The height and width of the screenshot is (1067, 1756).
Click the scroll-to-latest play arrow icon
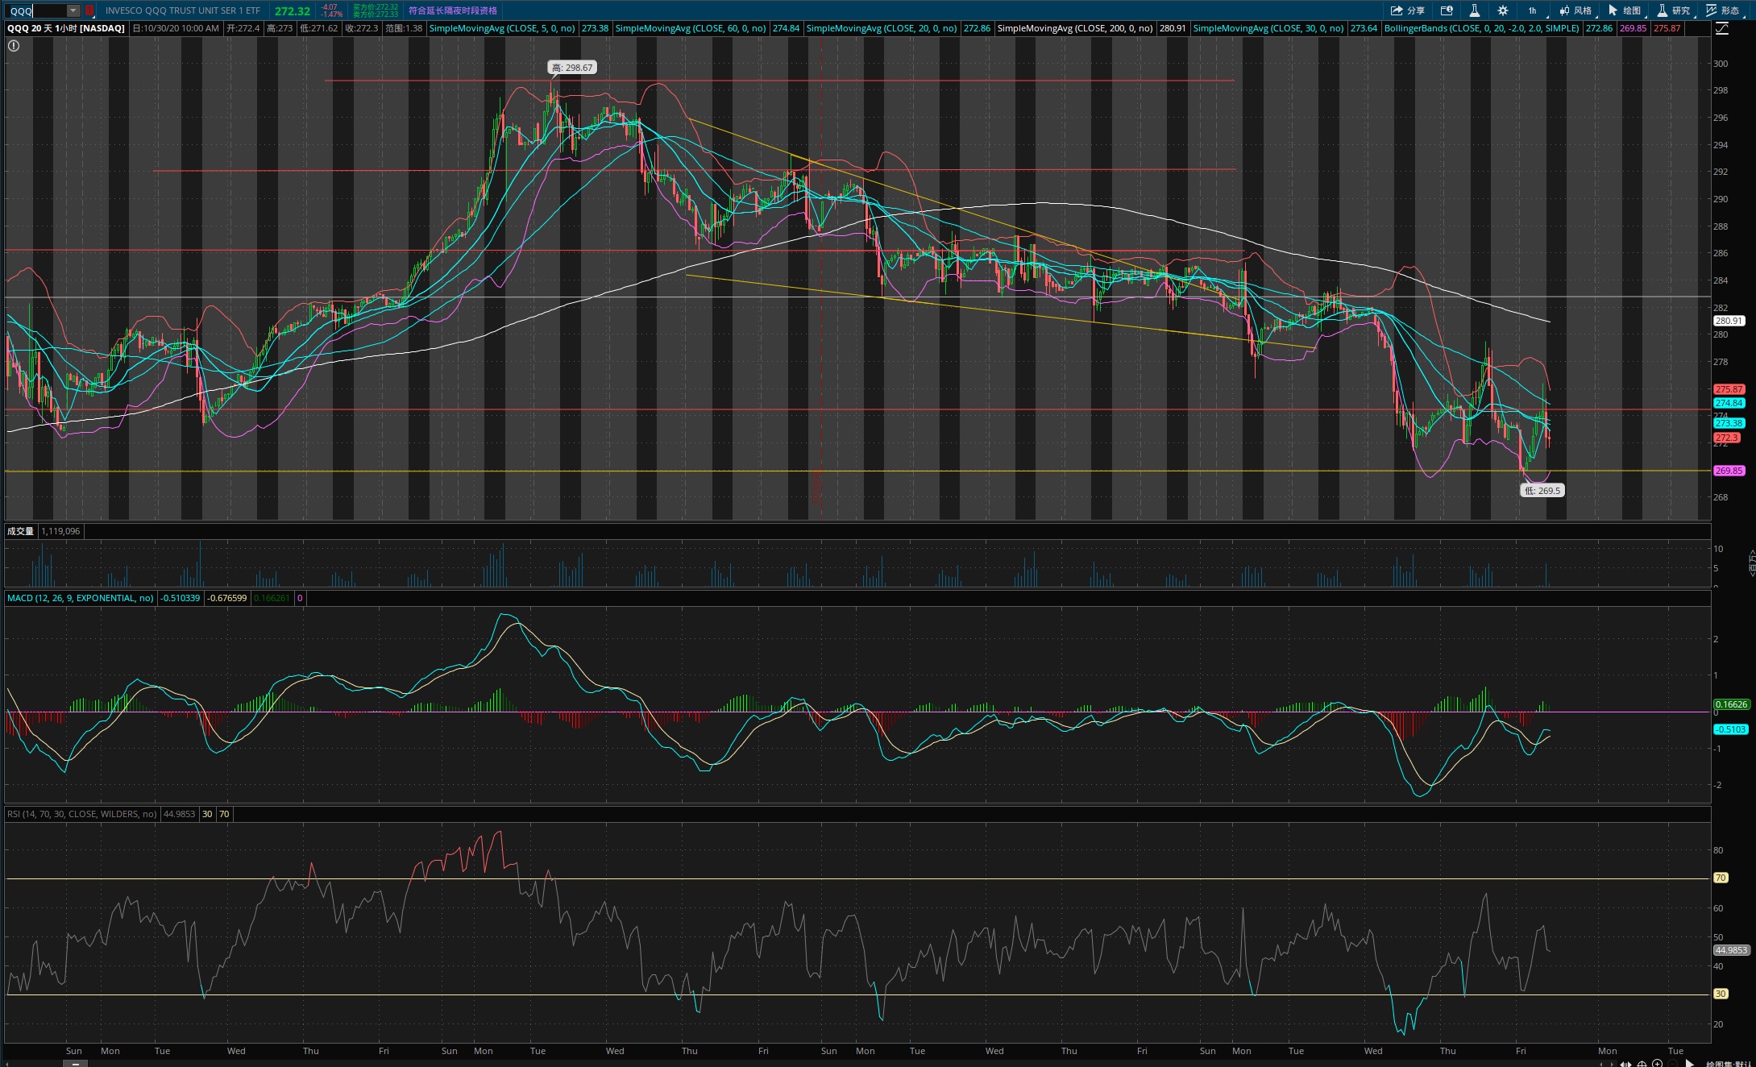(1689, 1064)
